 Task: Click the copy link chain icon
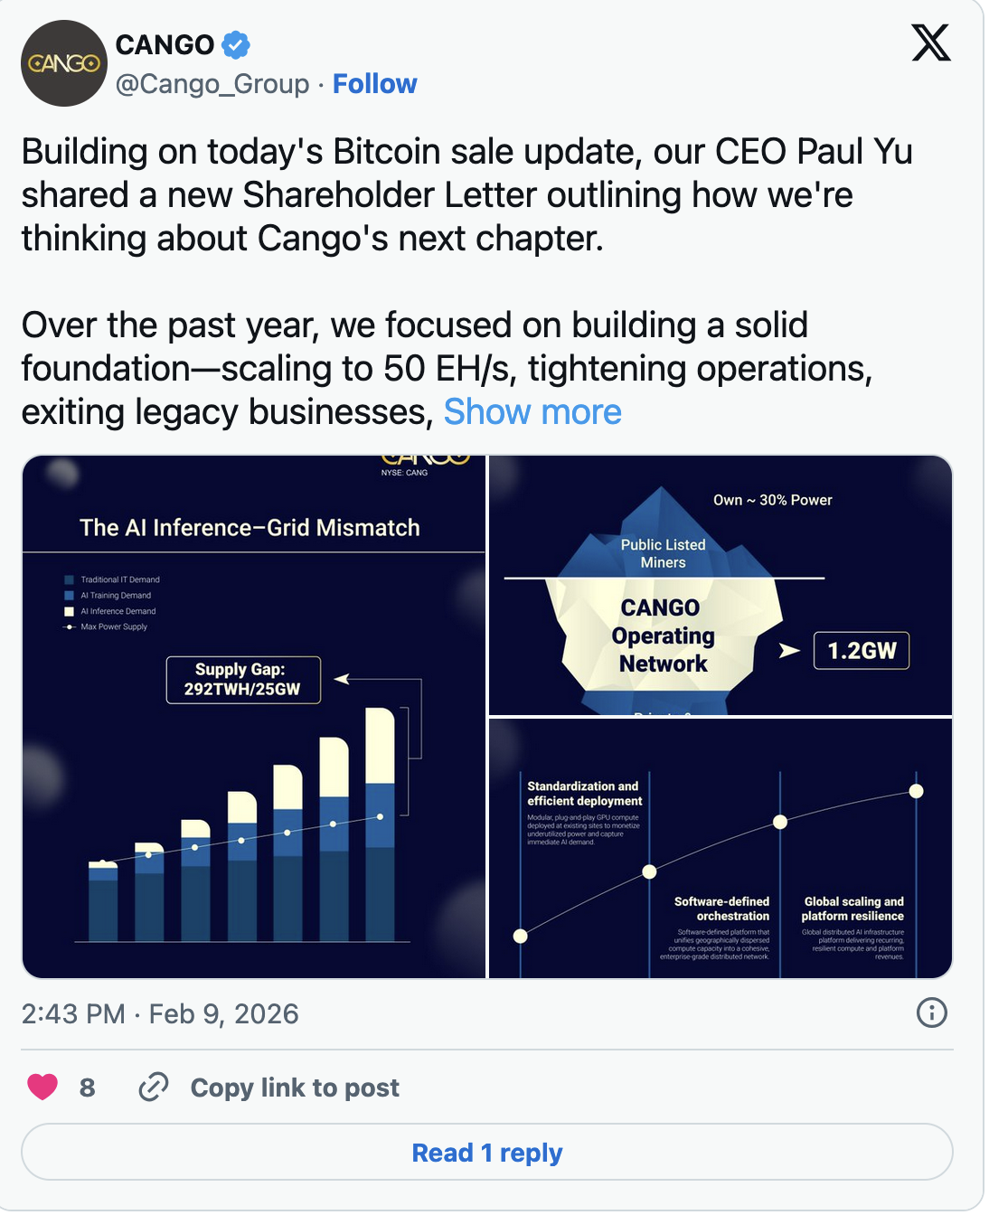(x=154, y=1088)
